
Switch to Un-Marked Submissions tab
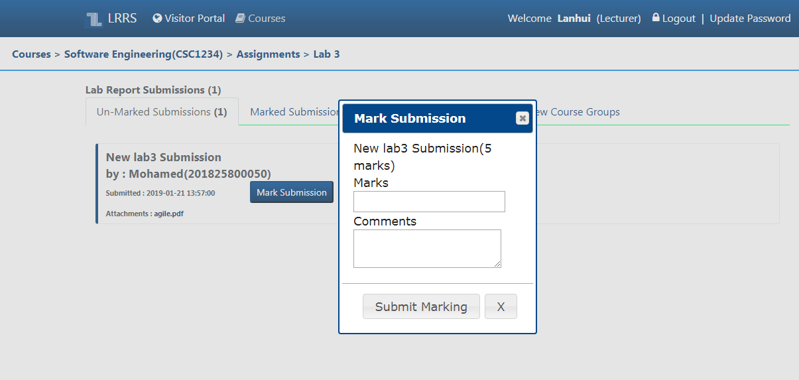[162, 112]
